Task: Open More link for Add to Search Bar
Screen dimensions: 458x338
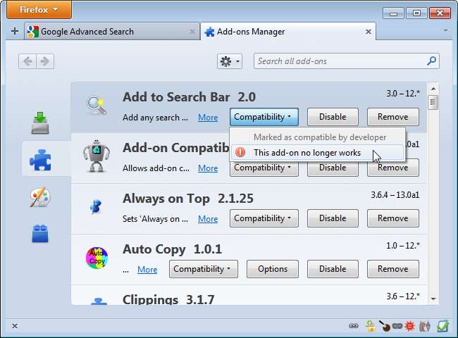Action: pos(208,118)
